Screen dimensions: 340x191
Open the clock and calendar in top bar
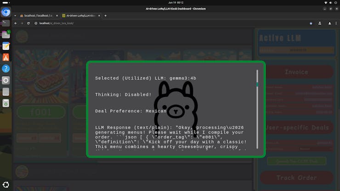point(176,3)
